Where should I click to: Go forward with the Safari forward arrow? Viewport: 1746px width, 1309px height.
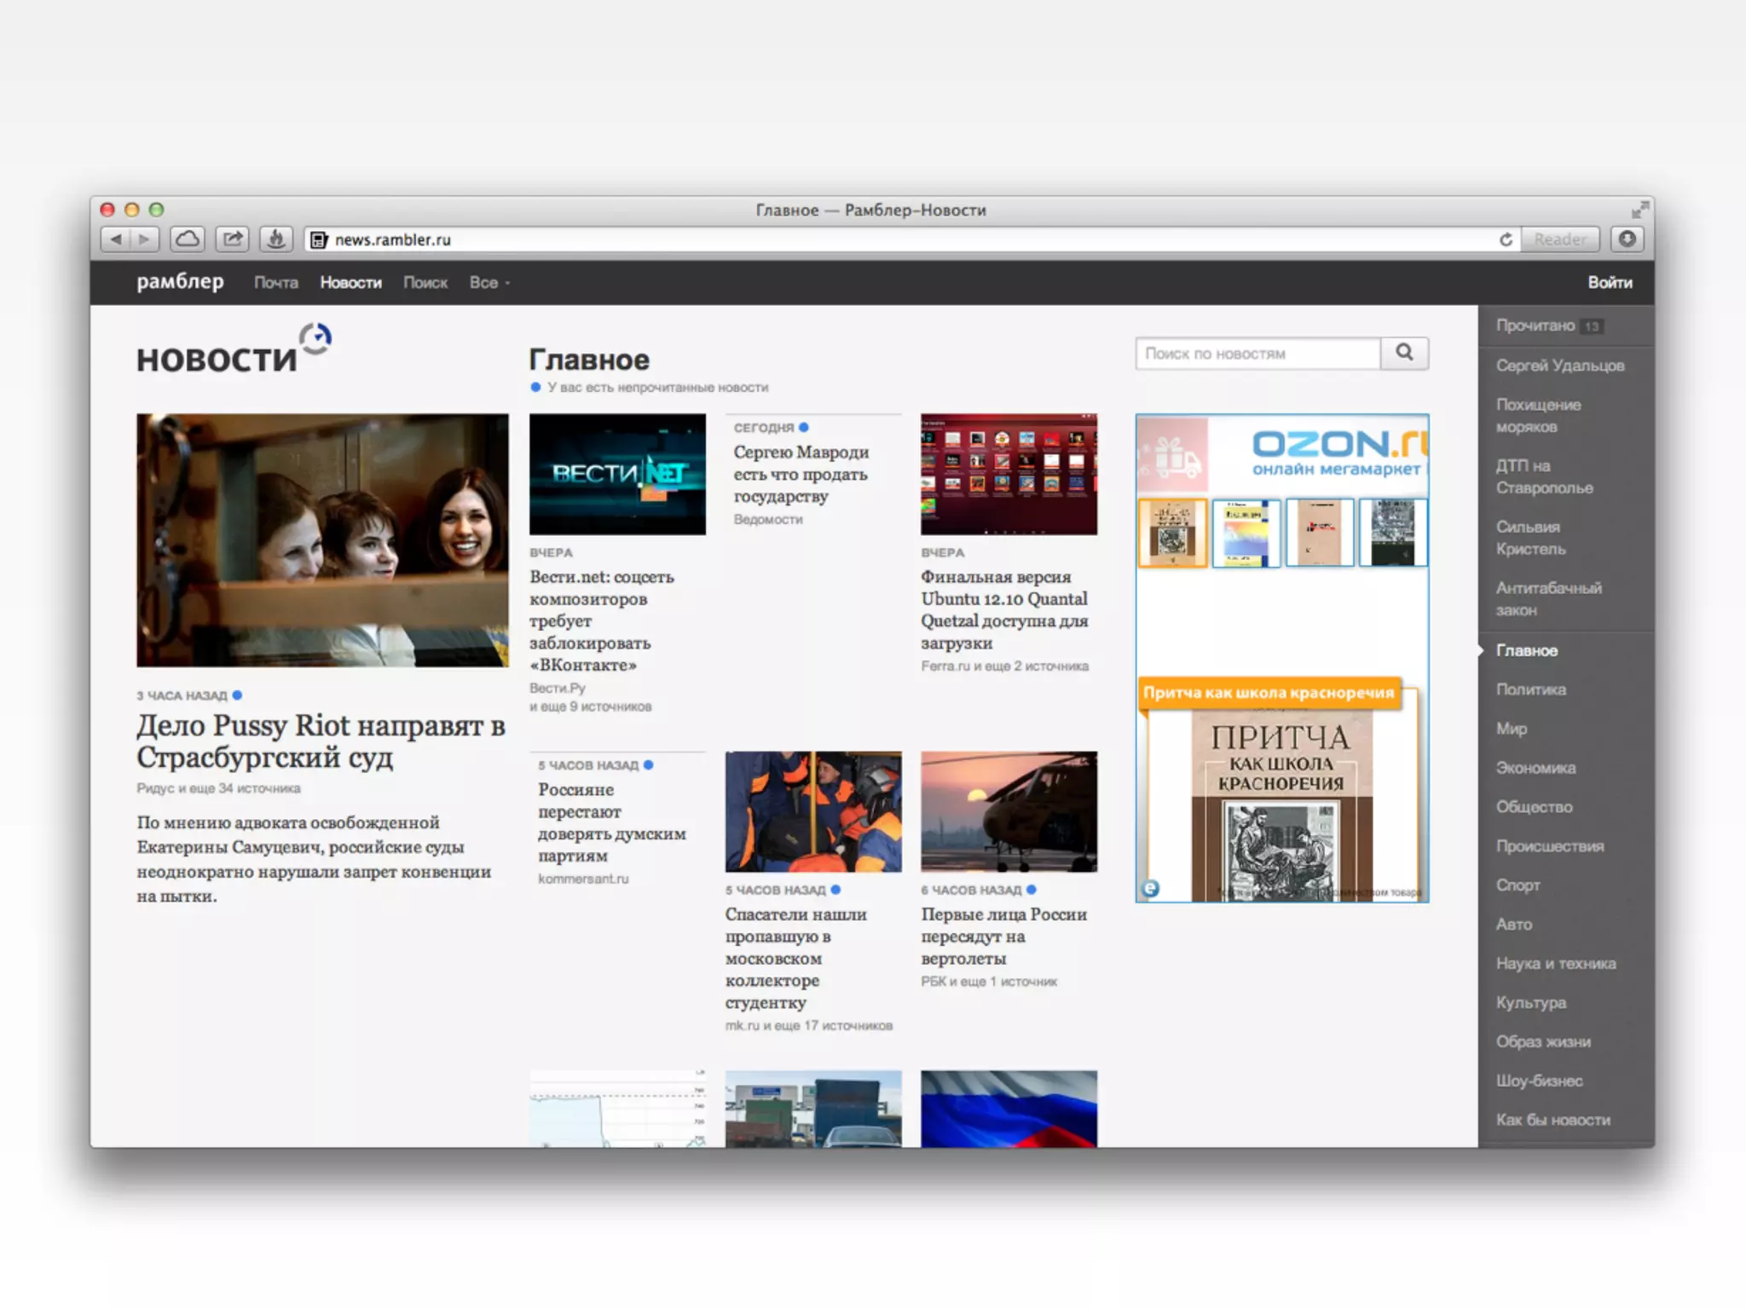click(x=145, y=239)
